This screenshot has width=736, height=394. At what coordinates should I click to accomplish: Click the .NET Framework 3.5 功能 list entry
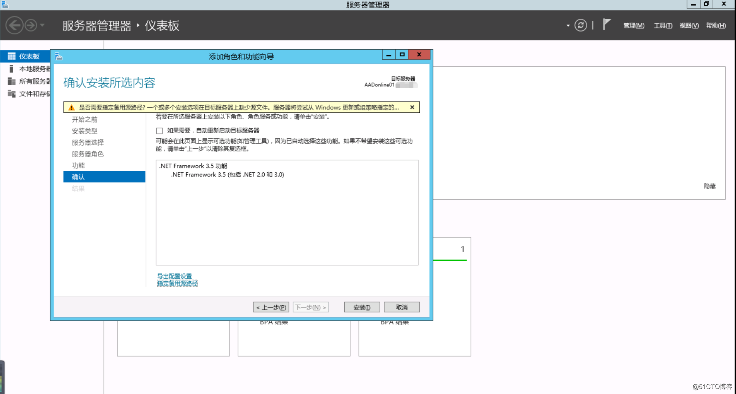[x=193, y=166]
